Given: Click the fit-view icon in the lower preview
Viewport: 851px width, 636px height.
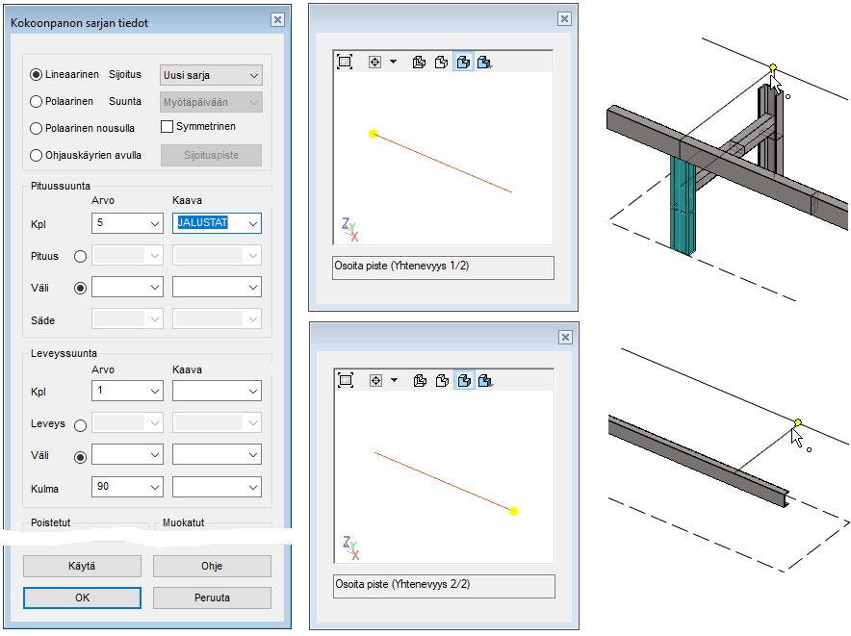Looking at the screenshot, I should 345,381.
